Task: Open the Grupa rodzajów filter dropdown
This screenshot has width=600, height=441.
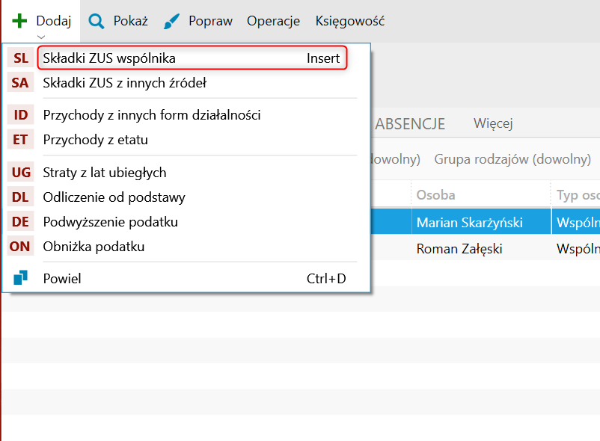Action: [512, 159]
